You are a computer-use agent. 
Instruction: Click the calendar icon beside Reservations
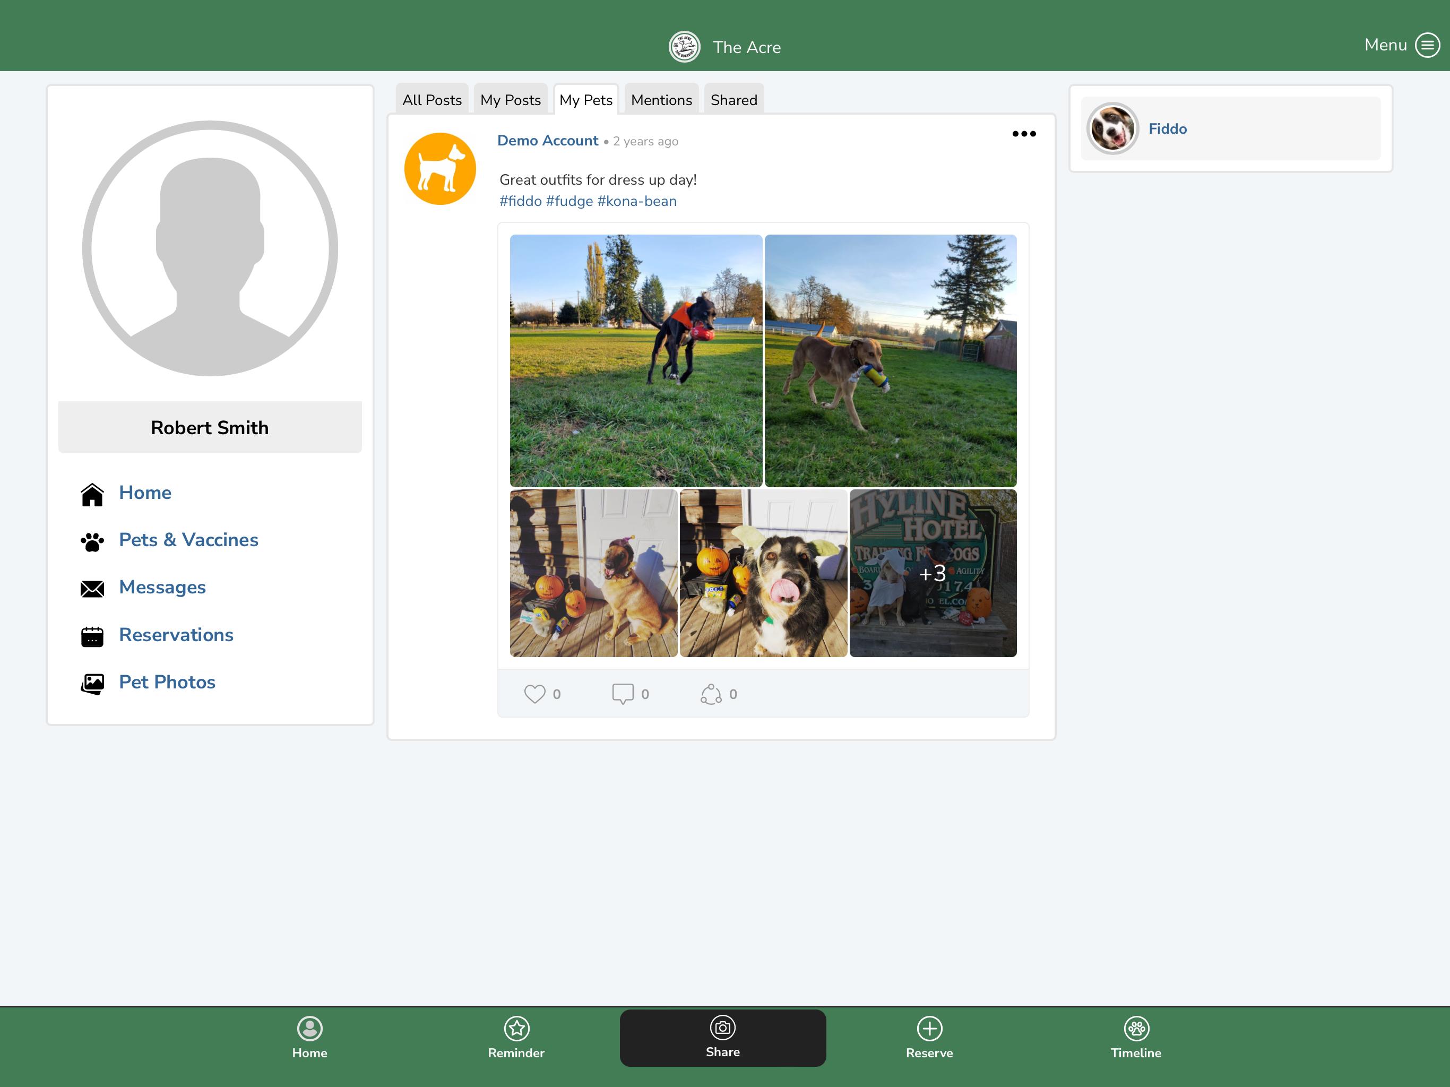pyautogui.click(x=92, y=636)
